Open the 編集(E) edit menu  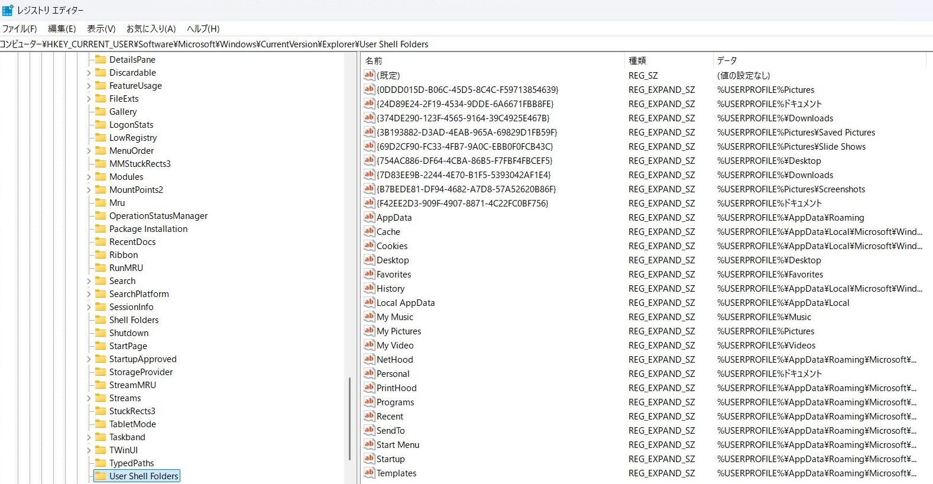61,28
